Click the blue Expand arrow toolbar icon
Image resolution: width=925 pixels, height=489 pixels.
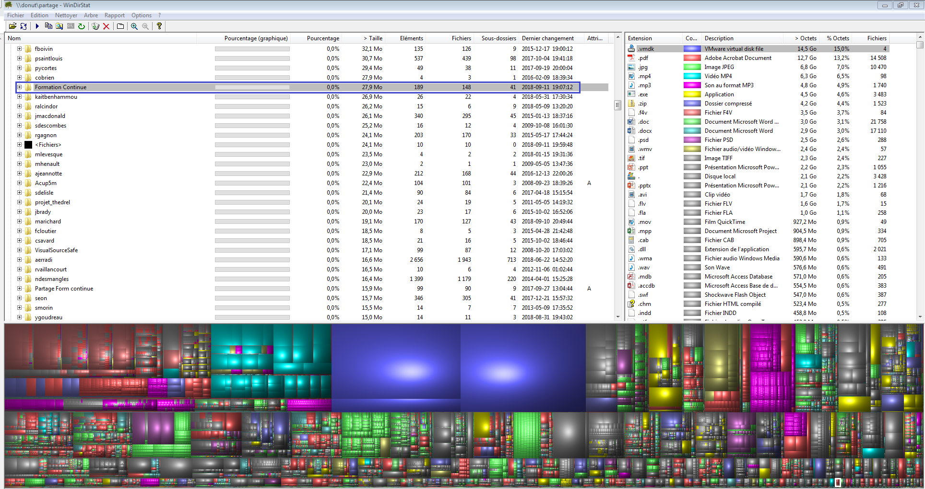(x=37, y=26)
